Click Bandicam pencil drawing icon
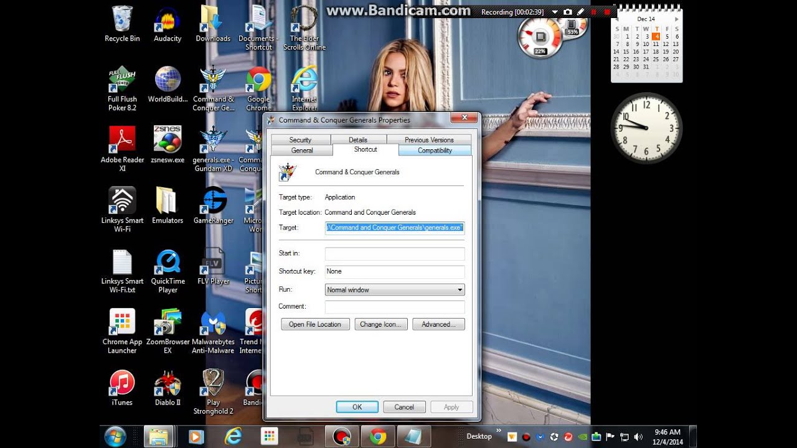The width and height of the screenshot is (797, 448). pos(580,12)
